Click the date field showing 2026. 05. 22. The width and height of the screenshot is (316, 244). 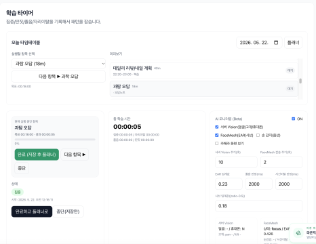pyautogui.click(x=259, y=43)
